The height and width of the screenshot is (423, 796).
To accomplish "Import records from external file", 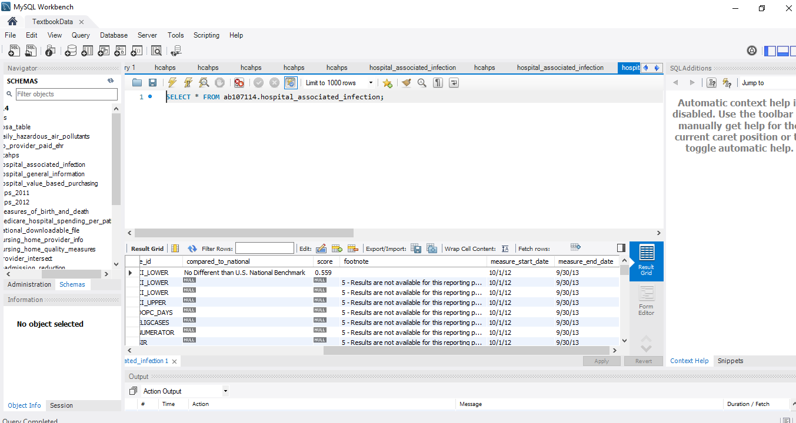I will [x=432, y=249].
